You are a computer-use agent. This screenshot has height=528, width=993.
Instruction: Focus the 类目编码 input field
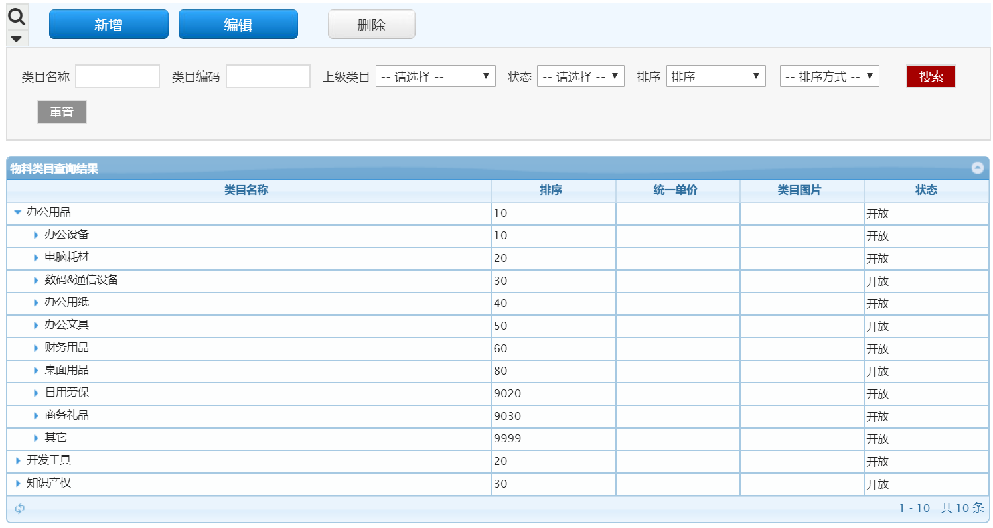(x=268, y=76)
